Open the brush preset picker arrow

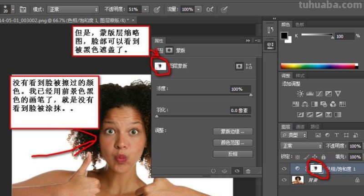[13, 9]
